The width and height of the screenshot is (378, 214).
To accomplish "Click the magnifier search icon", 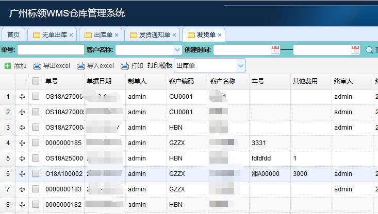I will pyautogui.click(x=369, y=50).
